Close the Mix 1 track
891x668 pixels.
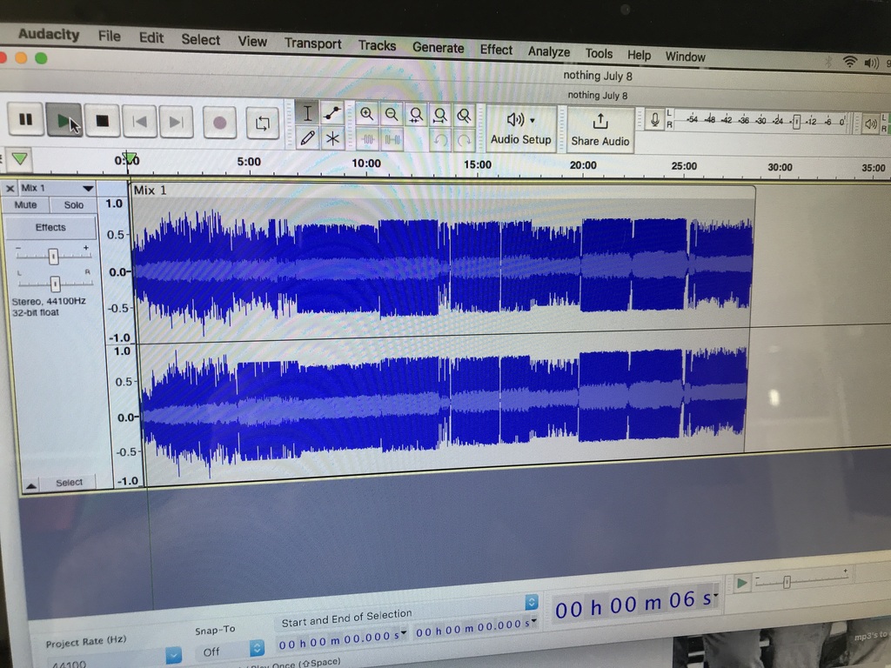10,188
